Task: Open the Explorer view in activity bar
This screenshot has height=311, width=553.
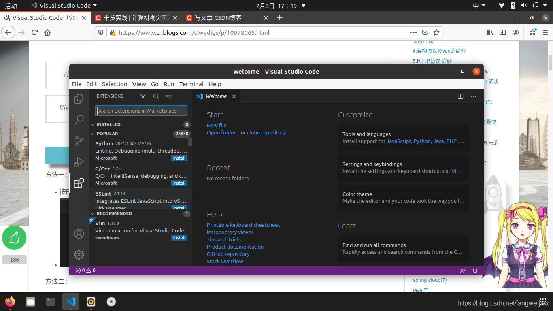Action: click(x=79, y=98)
